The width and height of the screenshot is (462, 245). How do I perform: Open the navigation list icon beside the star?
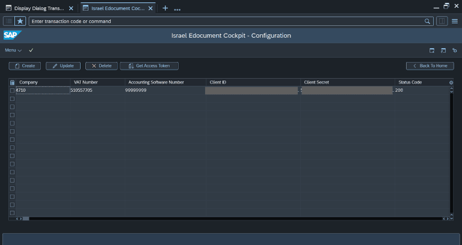[9, 21]
